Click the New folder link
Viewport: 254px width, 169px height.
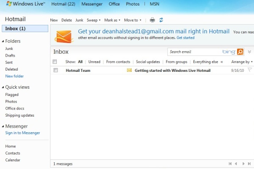tap(14, 76)
